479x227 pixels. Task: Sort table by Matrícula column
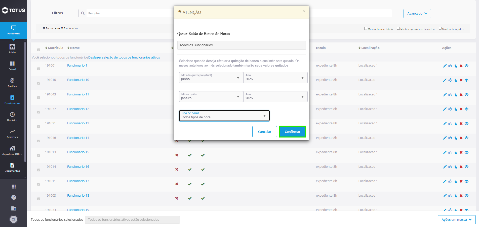tap(54, 48)
